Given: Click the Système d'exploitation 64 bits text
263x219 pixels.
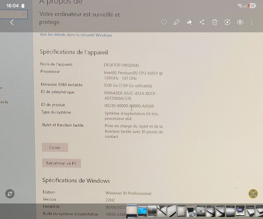Looking at the screenshot, I should [x=132, y=116].
